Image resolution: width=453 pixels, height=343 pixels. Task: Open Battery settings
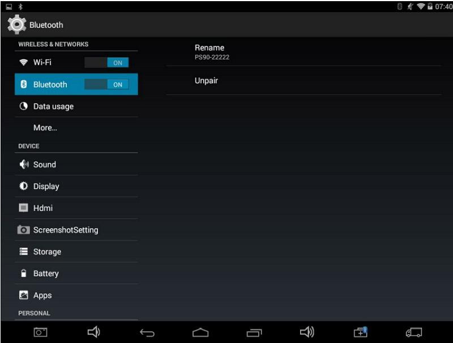point(76,273)
